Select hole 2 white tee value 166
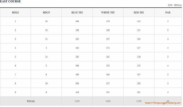The height and width of the screenshot is (107, 183). (x=108, y=30)
